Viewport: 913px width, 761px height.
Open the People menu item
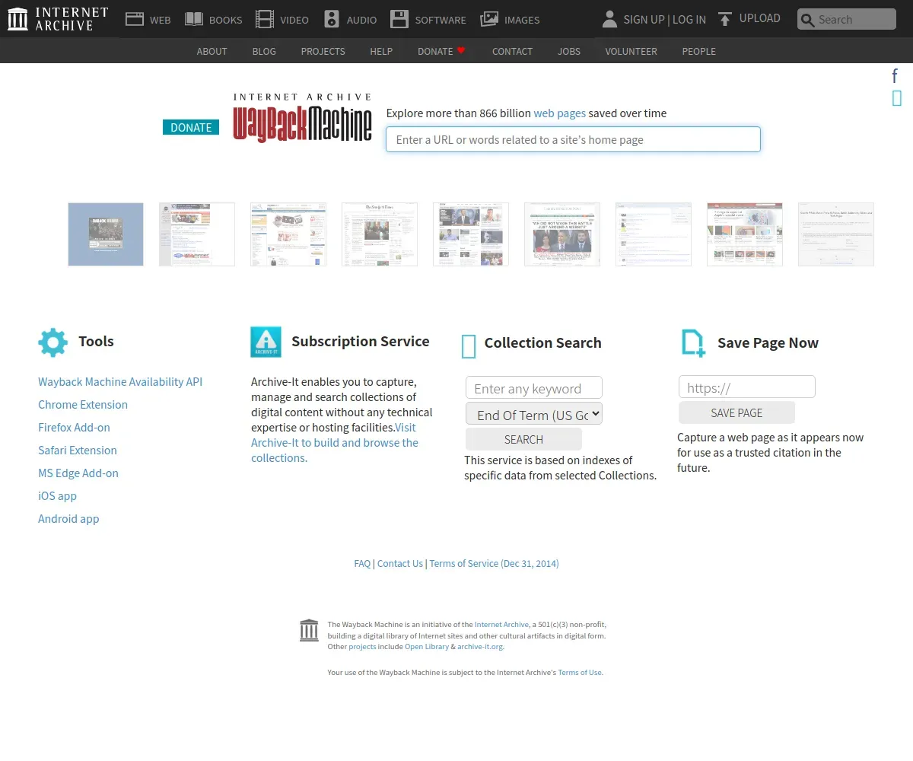tap(698, 51)
